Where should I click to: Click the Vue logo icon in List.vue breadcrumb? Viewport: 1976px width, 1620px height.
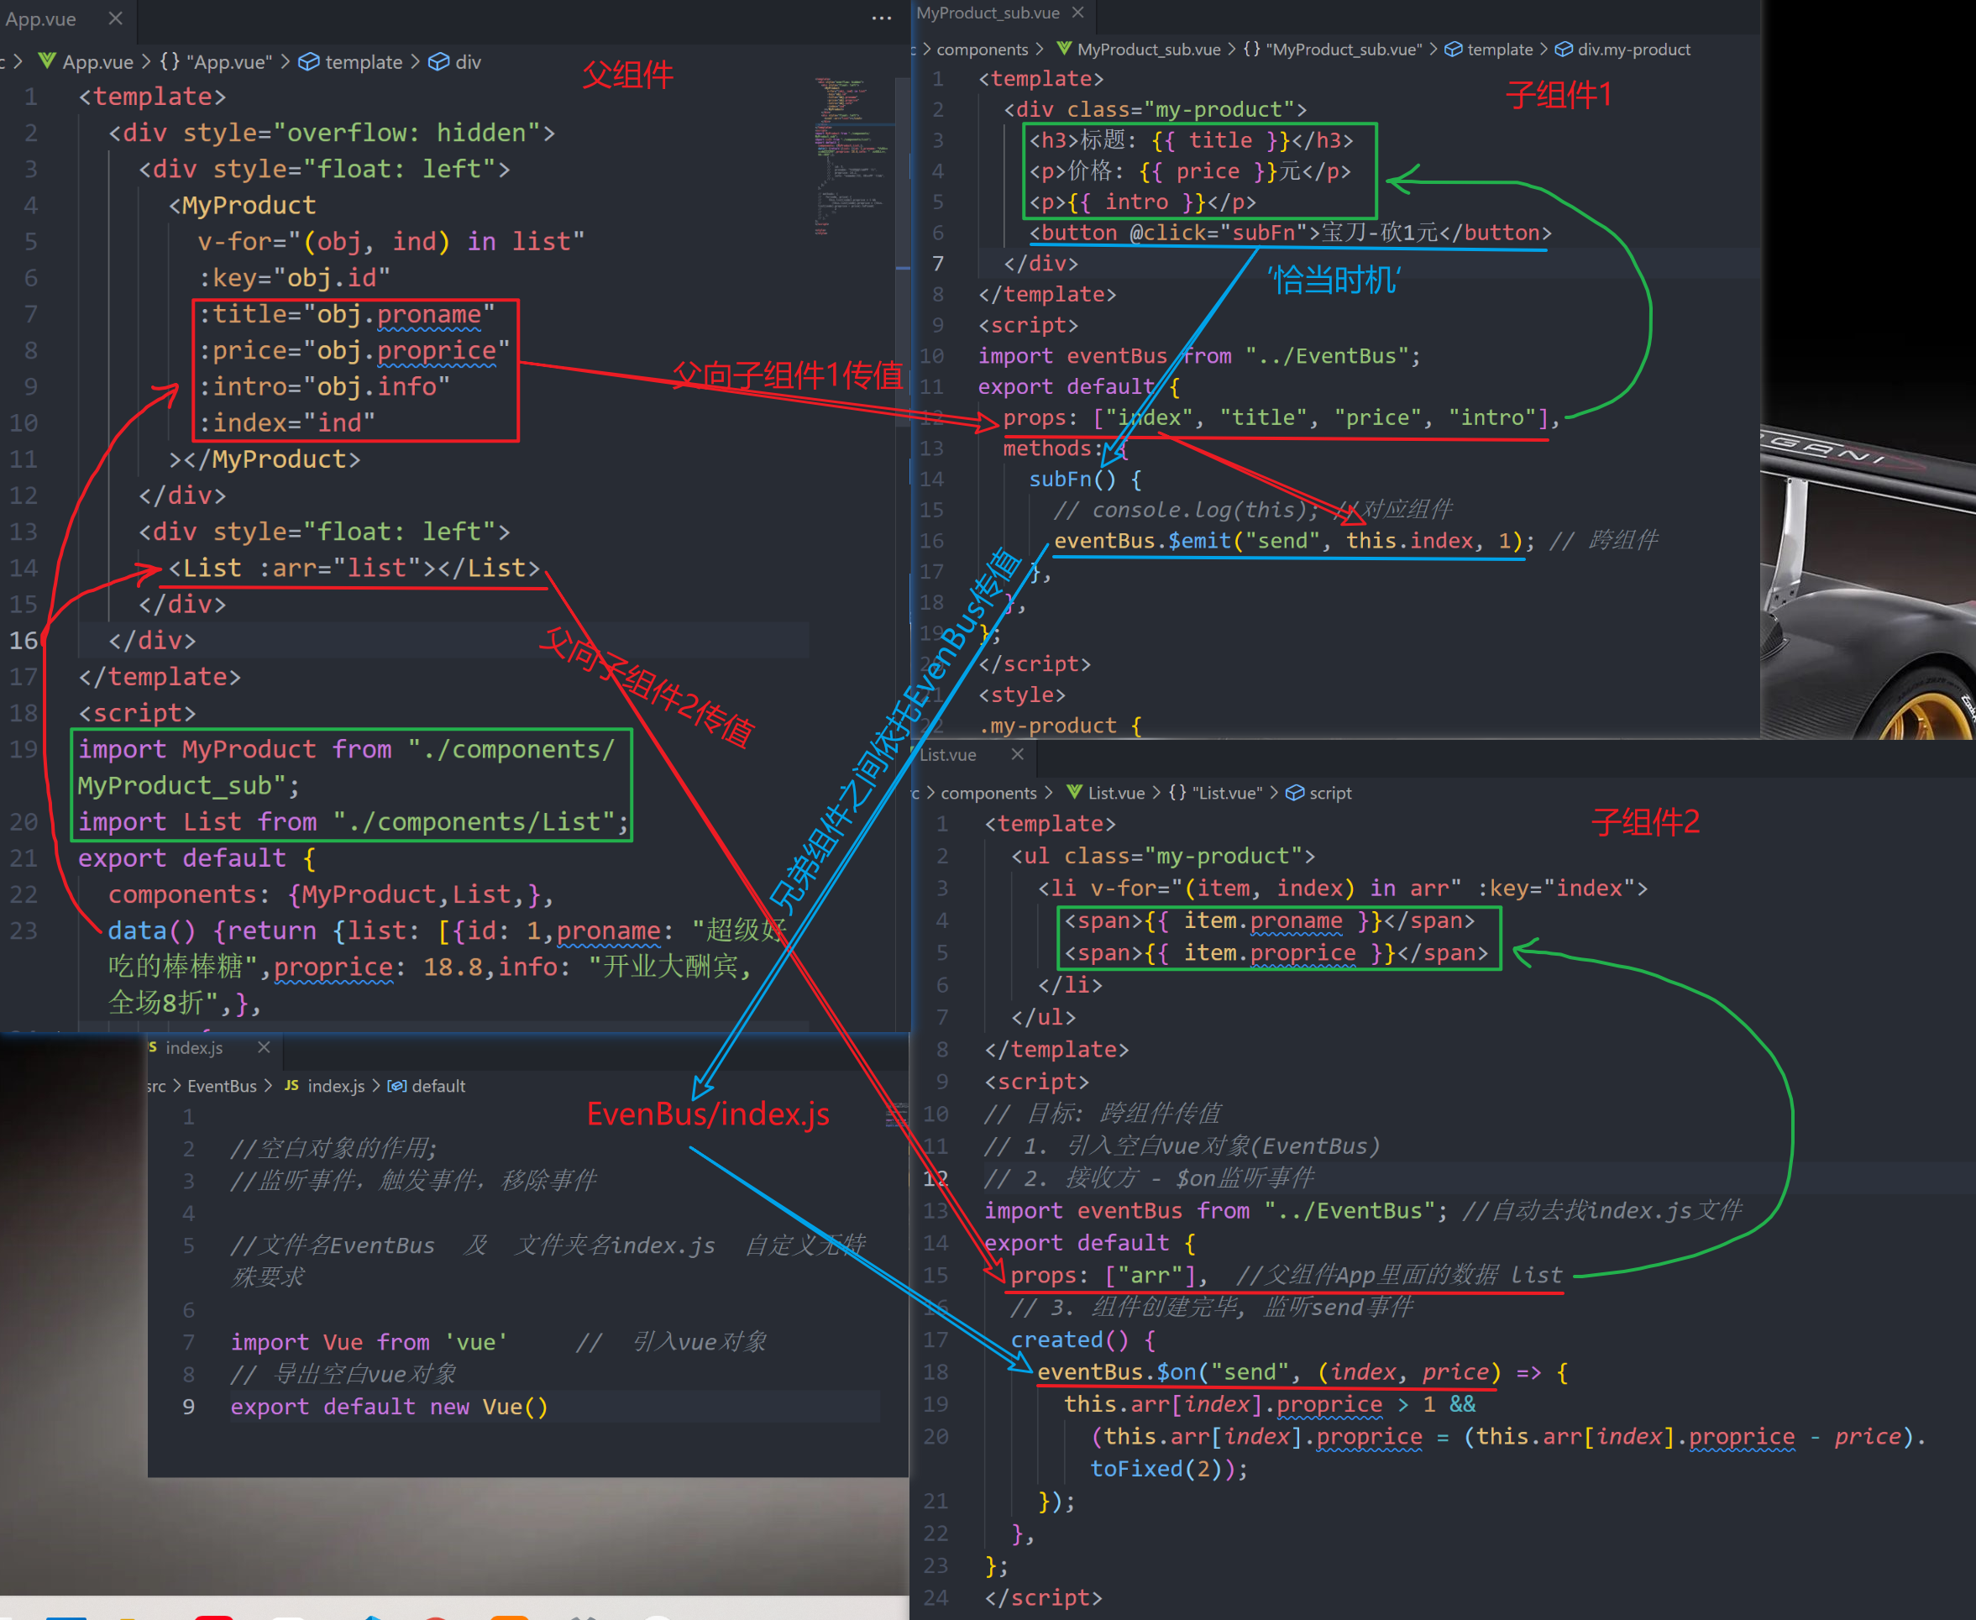[1075, 792]
